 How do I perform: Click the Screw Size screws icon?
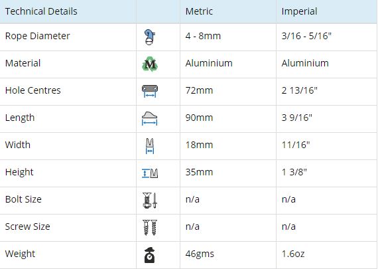point(150,227)
